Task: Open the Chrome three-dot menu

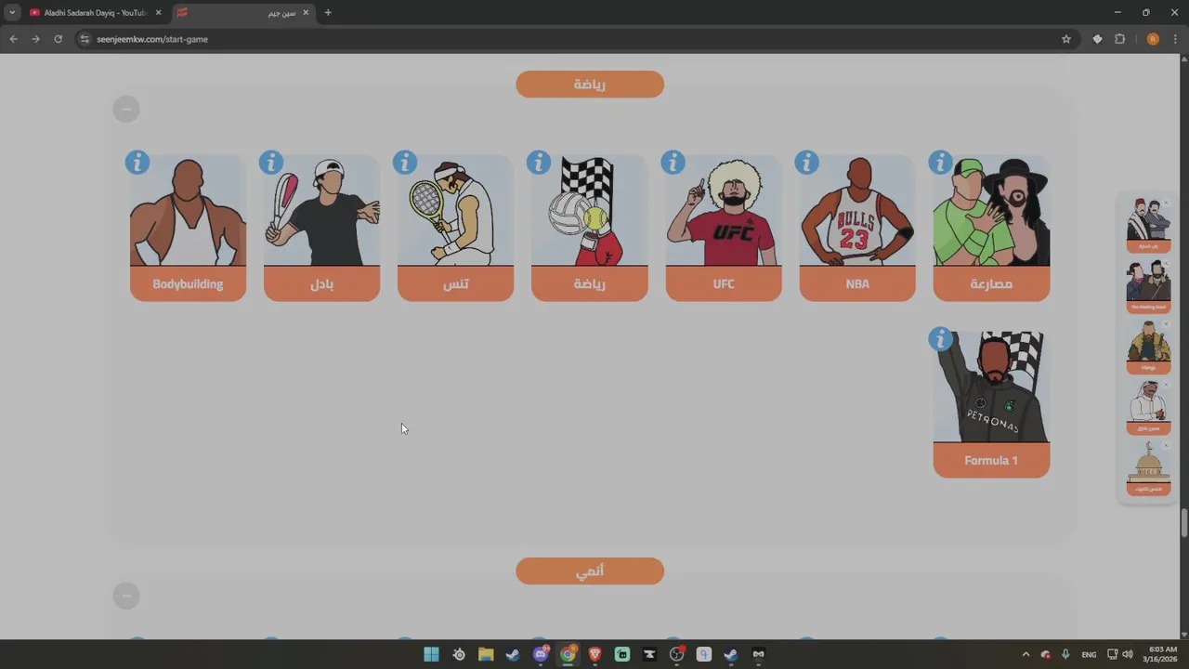Action: point(1176,39)
